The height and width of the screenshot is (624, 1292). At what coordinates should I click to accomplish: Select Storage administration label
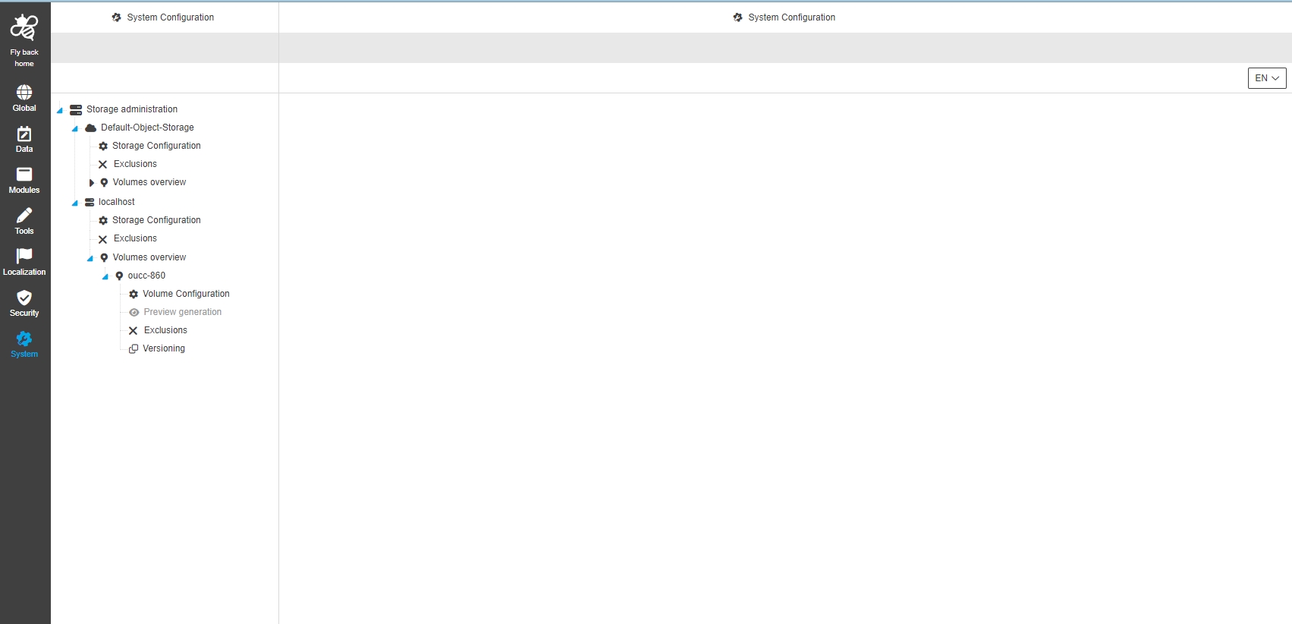pos(132,109)
